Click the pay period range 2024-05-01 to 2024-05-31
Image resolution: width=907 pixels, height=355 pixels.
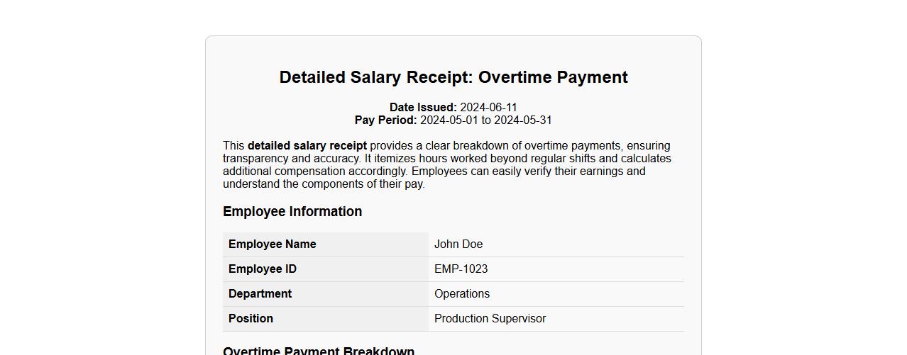(x=486, y=120)
